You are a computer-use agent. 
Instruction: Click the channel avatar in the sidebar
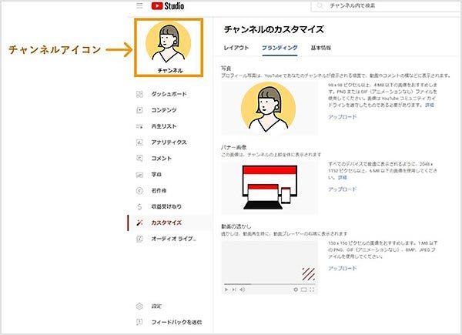(x=168, y=43)
